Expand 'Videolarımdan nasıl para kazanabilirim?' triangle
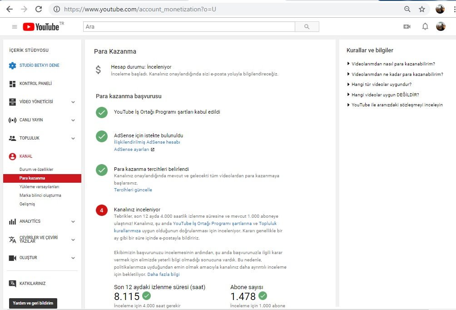The height and width of the screenshot is (310, 456). (348, 64)
